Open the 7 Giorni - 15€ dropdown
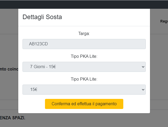This screenshot has width=168, height=127. 84,67
